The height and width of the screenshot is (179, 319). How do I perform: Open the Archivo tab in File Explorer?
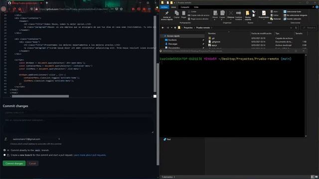click(164, 7)
